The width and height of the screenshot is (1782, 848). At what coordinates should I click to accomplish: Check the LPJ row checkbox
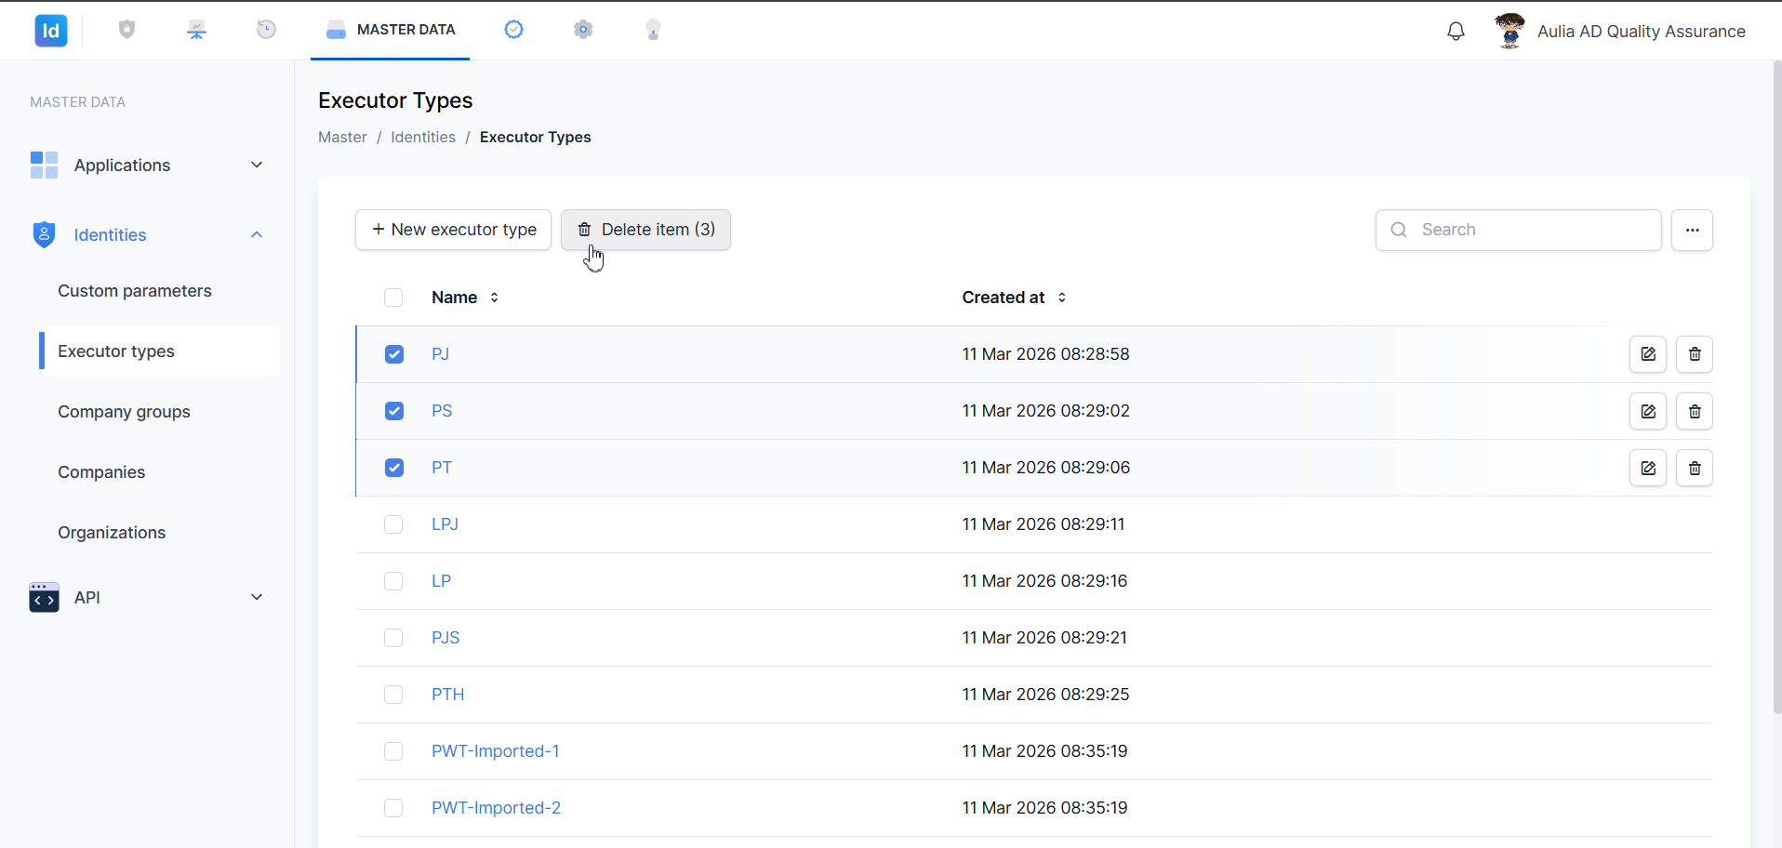(x=393, y=524)
